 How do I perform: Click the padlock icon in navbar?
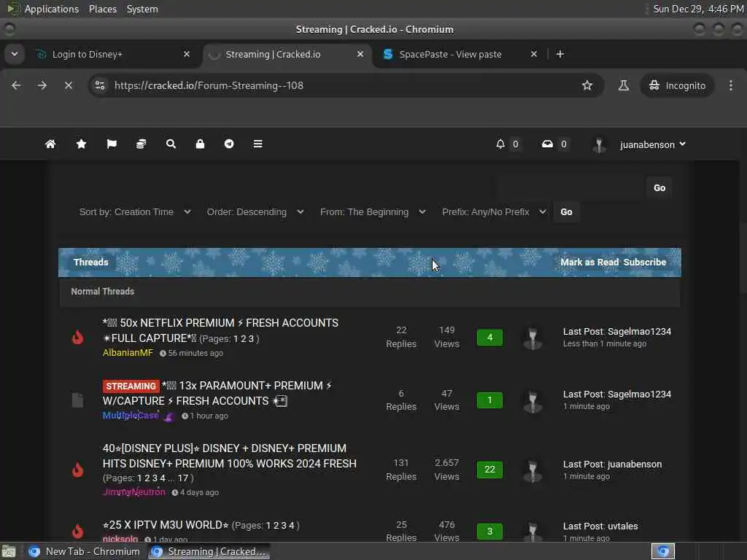click(x=200, y=144)
